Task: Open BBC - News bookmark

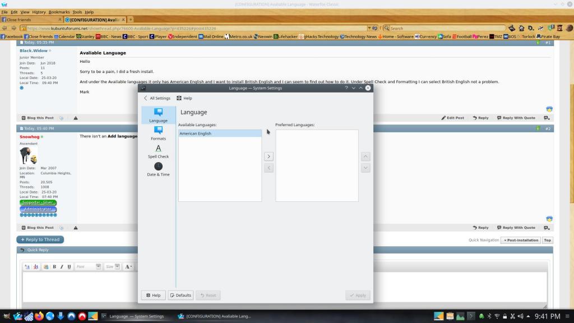Action: pyautogui.click(x=109, y=36)
